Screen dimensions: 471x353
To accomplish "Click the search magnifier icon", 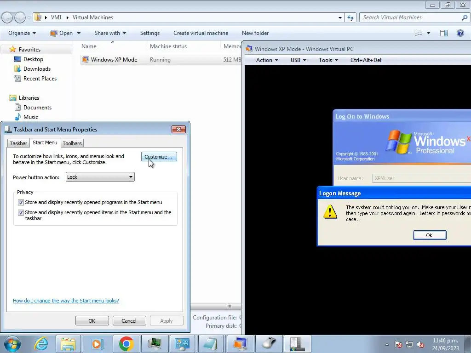I will (x=465, y=18).
